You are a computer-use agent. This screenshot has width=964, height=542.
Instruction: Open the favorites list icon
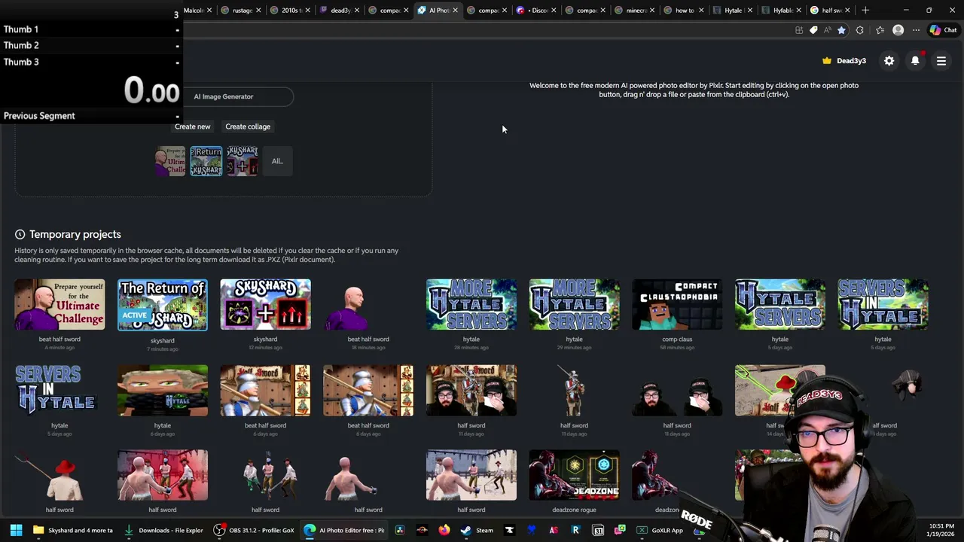[x=880, y=30]
